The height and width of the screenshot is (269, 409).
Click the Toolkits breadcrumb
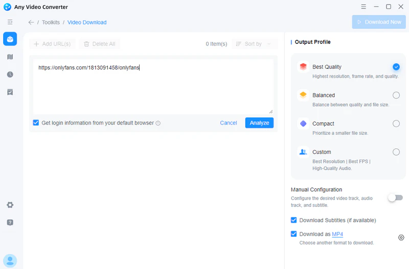click(51, 22)
